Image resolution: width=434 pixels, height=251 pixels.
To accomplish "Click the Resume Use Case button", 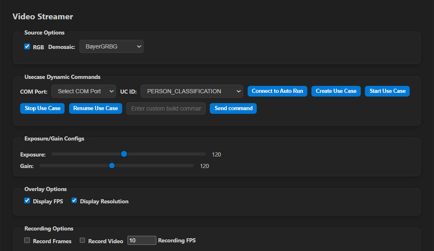I will [95, 108].
